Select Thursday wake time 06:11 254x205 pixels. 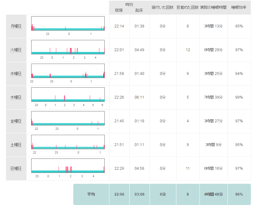(x=139, y=97)
